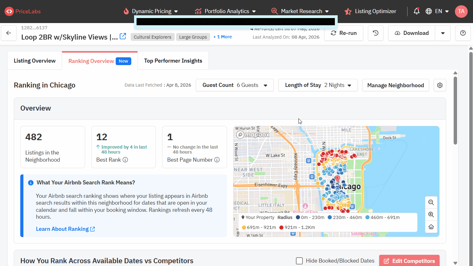Click the help question mark icon
Screen dimensions: 473x266
tap(463, 33)
